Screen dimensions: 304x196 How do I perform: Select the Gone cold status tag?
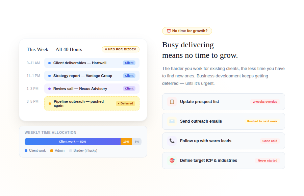coord(270,141)
